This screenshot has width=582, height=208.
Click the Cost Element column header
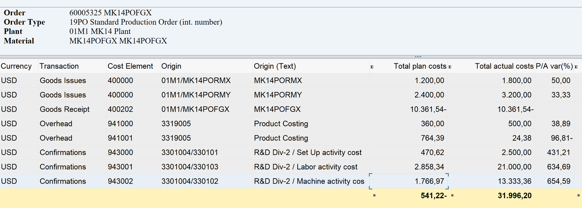(130, 66)
